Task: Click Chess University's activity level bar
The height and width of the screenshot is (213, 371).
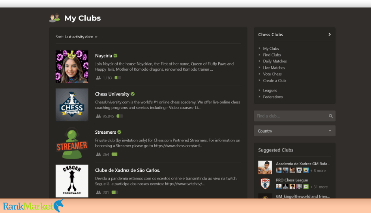Action: click(x=120, y=116)
